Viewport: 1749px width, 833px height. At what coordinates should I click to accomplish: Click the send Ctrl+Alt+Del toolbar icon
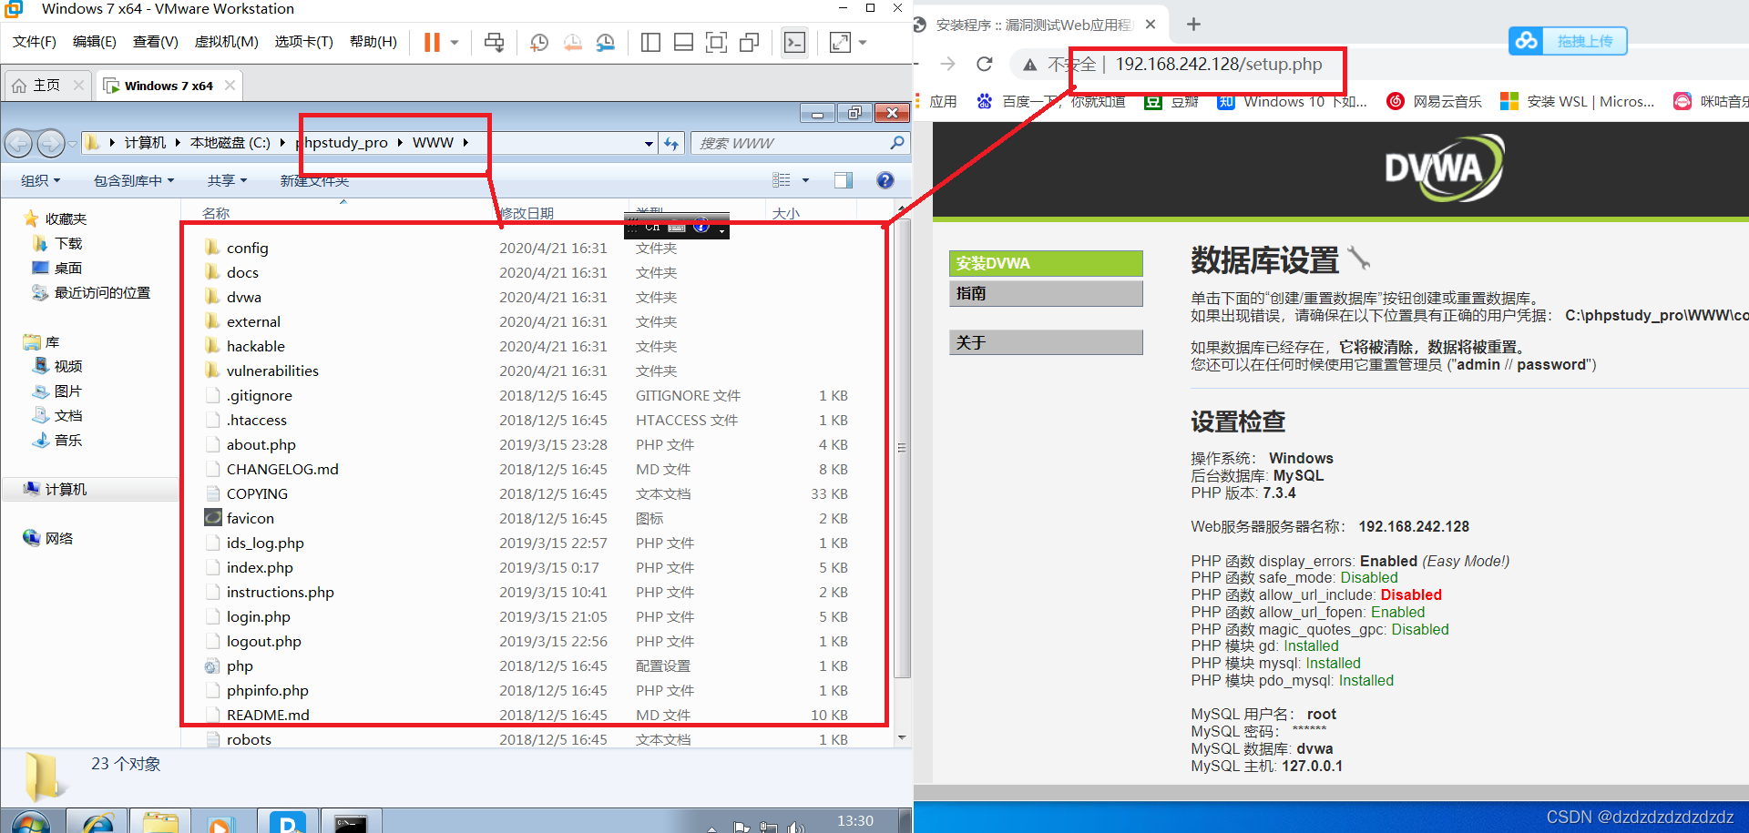(x=495, y=42)
